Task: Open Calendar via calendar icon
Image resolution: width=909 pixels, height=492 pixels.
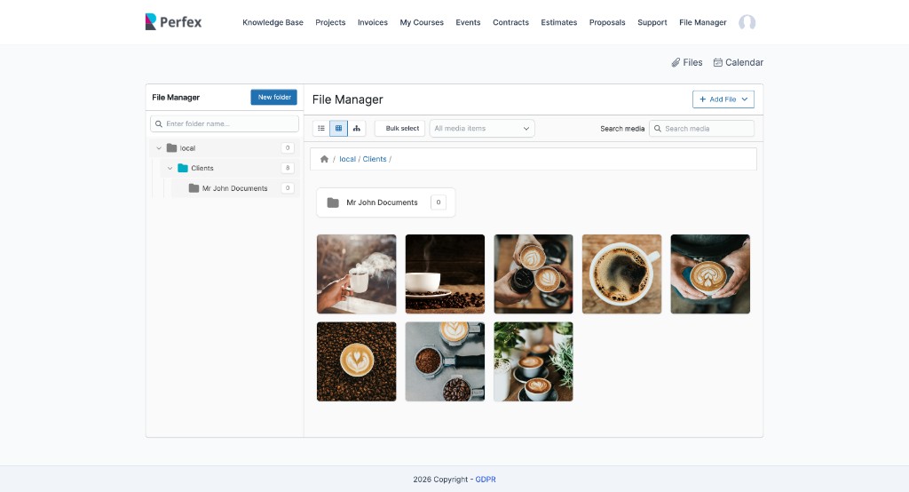Action: (718, 62)
